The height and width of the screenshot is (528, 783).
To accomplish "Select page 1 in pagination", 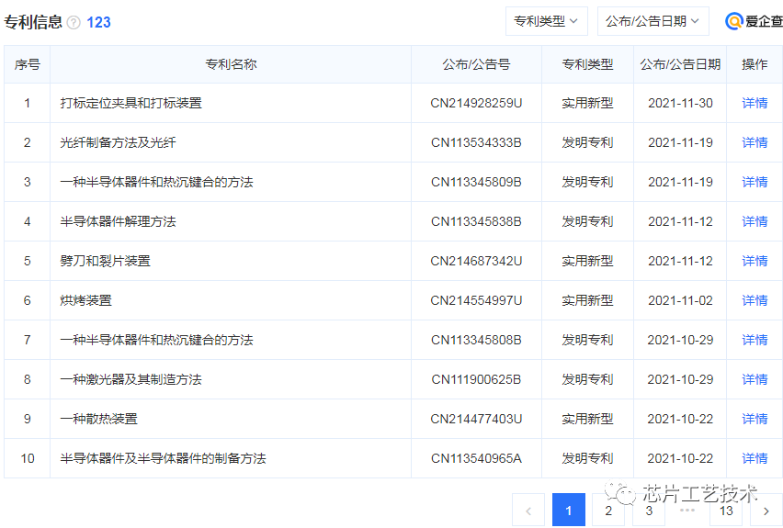I will [x=569, y=511].
